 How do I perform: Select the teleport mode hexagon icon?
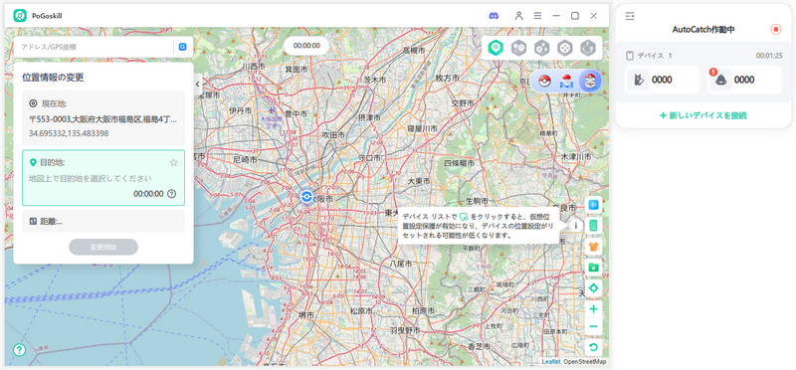496,48
